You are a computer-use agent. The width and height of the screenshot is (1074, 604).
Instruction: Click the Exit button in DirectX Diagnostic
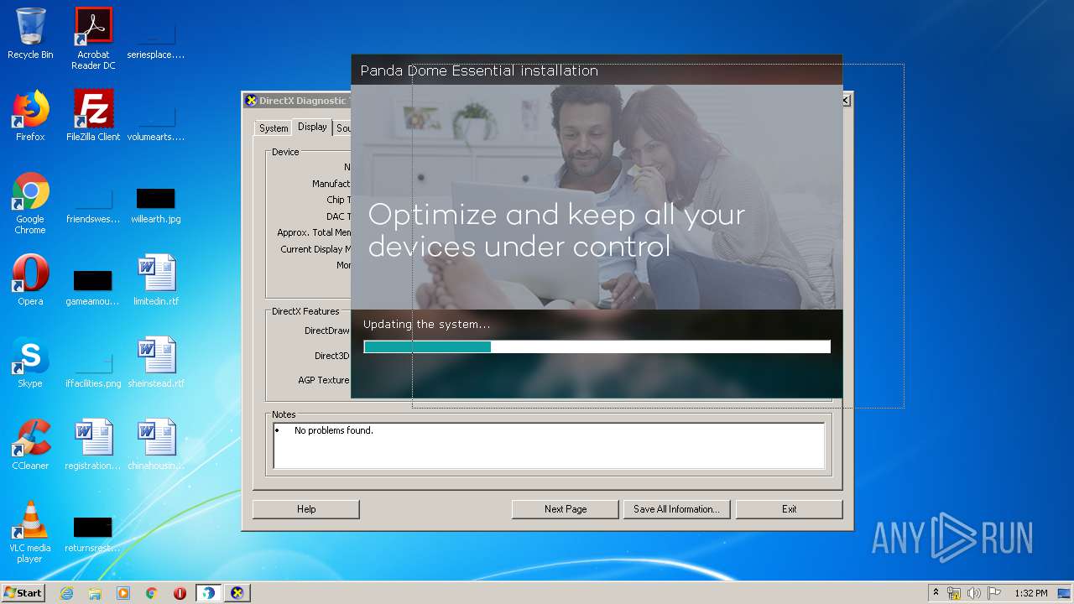[x=789, y=509]
